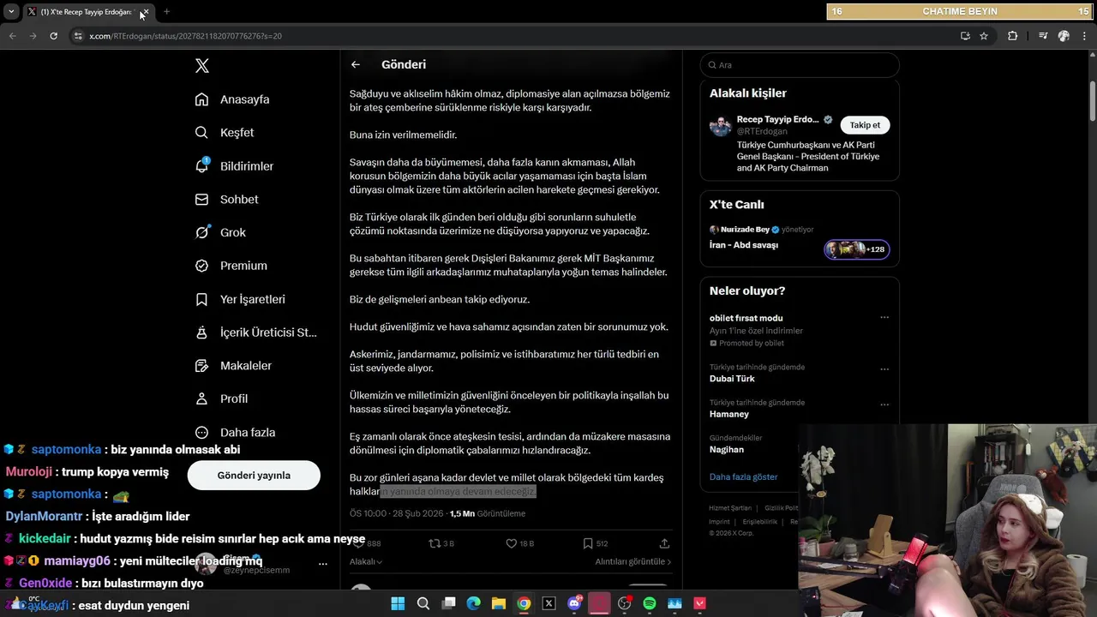Expand Daha fazla menu
The width and height of the screenshot is (1097, 617).
coord(235,433)
